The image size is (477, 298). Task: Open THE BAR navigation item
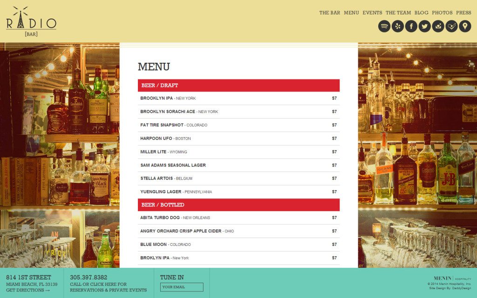click(329, 13)
